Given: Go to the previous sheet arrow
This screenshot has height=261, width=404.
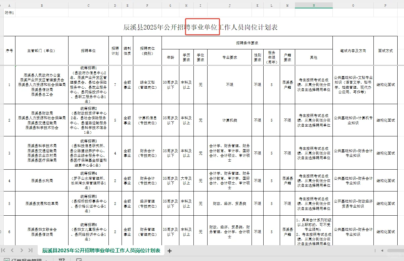Looking at the screenshot, I should pyautogui.click(x=12, y=250).
